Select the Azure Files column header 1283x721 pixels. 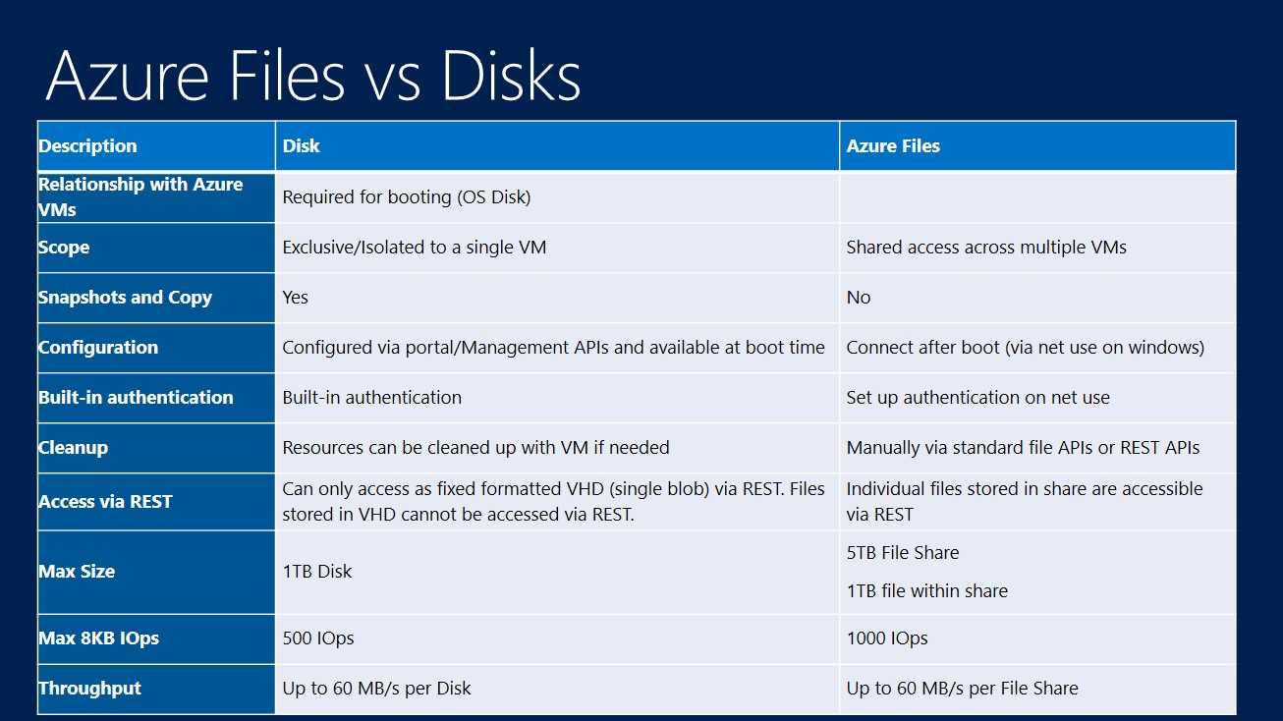click(x=893, y=146)
